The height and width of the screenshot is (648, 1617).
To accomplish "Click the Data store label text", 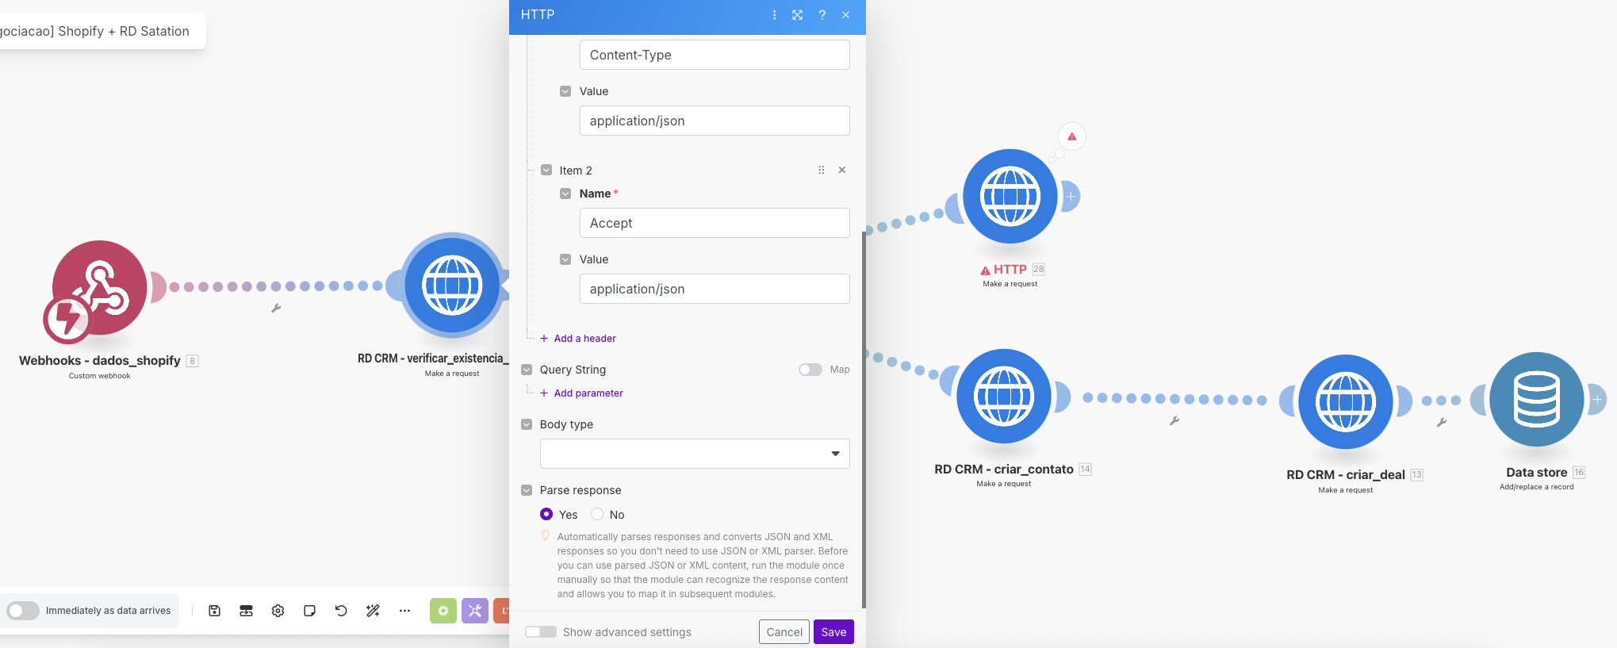I will tap(1537, 473).
